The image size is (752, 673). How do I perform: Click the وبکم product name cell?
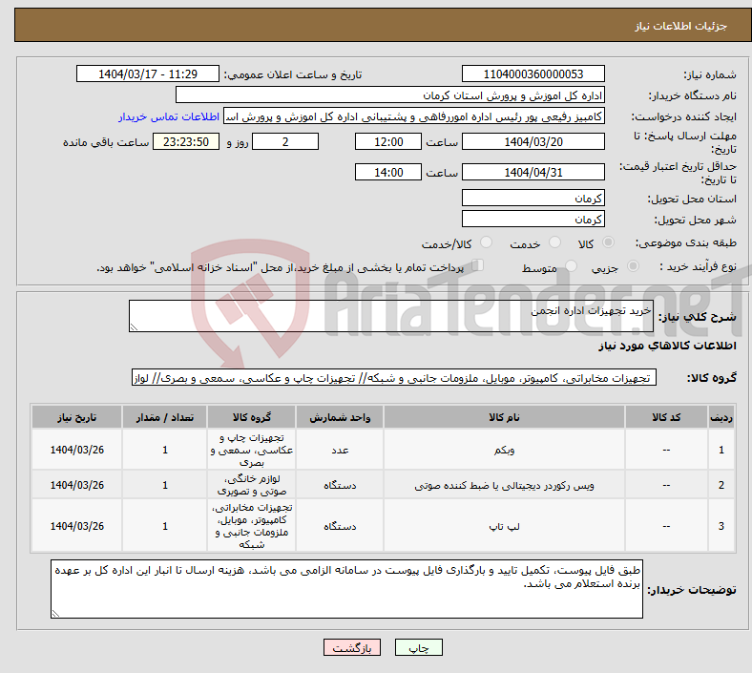point(504,450)
